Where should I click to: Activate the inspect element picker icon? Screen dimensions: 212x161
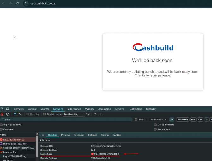point(2,109)
